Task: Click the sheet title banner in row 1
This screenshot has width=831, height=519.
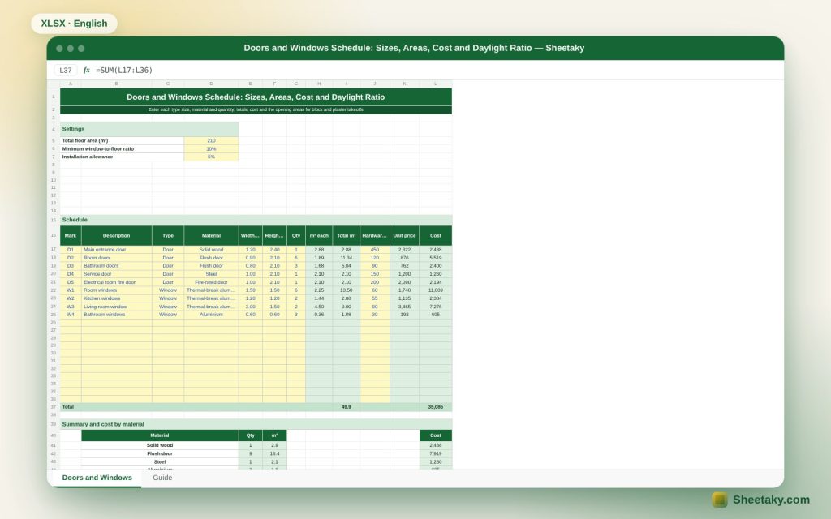Action: pyautogui.click(x=256, y=97)
